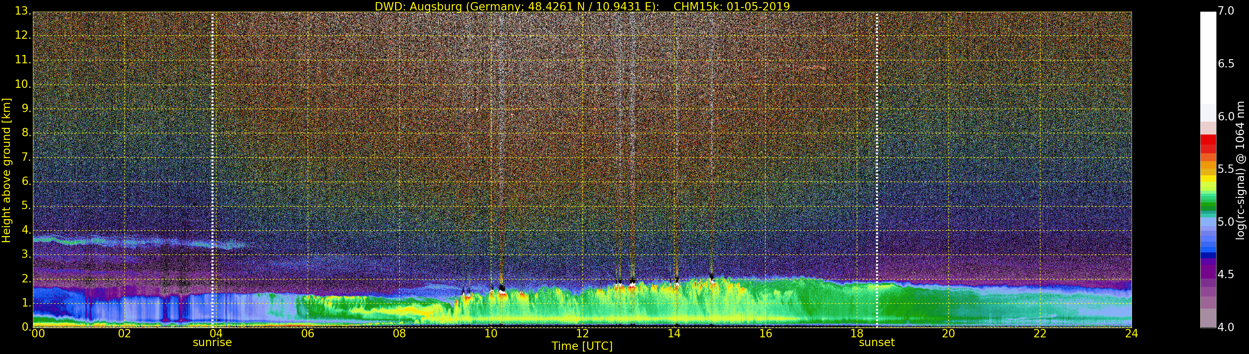Click the 'Time [UTC]' x-axis label
Viewport: 1249px width, 354px height.
click(582, 346)
